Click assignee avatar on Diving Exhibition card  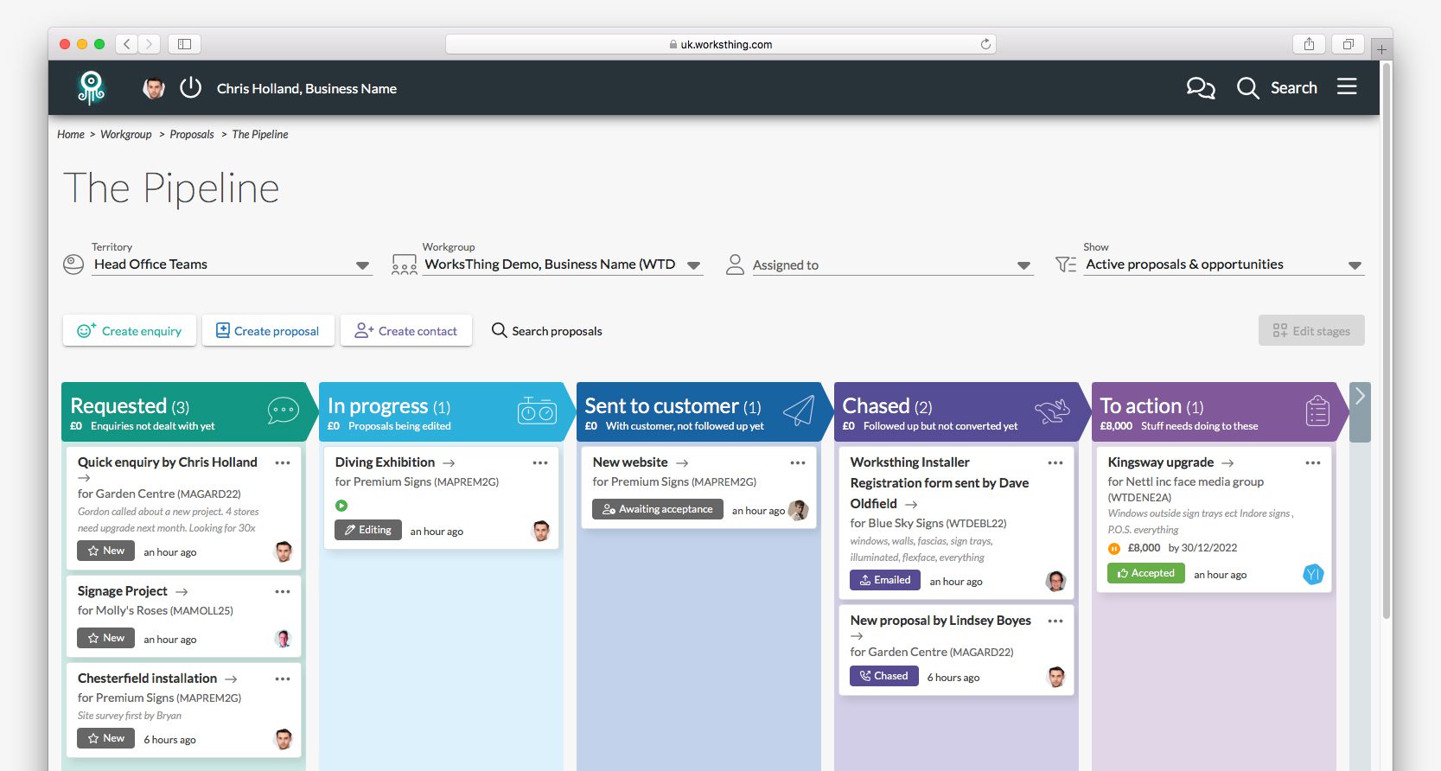(x=541, y=531)
